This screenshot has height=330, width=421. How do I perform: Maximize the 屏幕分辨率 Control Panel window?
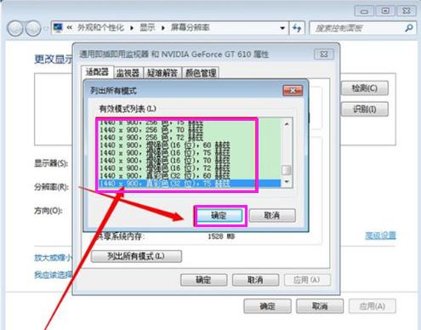(385, 11)
